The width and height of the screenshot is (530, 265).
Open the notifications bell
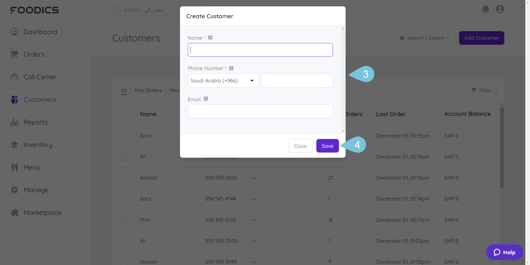[485, 9]
